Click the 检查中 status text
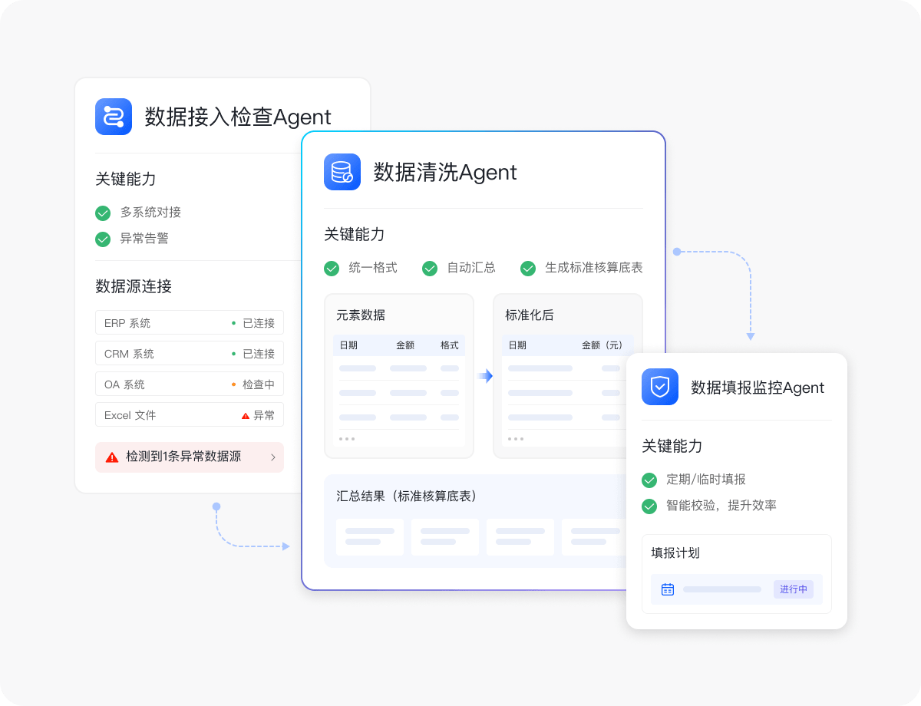Viewport: 921px width, 706px height. point(259,384)
